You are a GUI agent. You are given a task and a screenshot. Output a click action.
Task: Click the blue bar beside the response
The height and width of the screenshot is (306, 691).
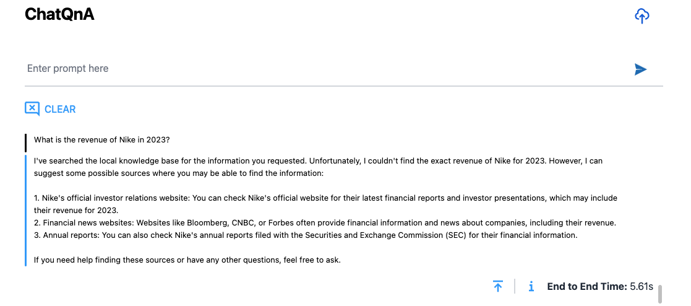pyautogui.click(x=26, y=211)
